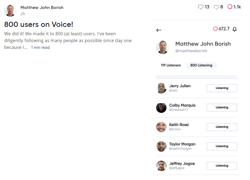This screenshot has width=250, height=180.
Task: Click the comment speech bubble icon
Action: (201, 7)
